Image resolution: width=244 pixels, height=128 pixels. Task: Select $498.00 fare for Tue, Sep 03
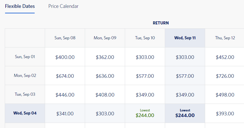point(225,95)
